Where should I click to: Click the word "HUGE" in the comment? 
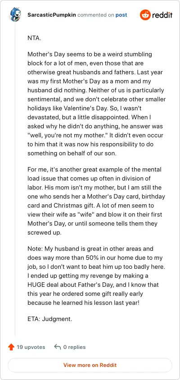[x=36, y=285]
